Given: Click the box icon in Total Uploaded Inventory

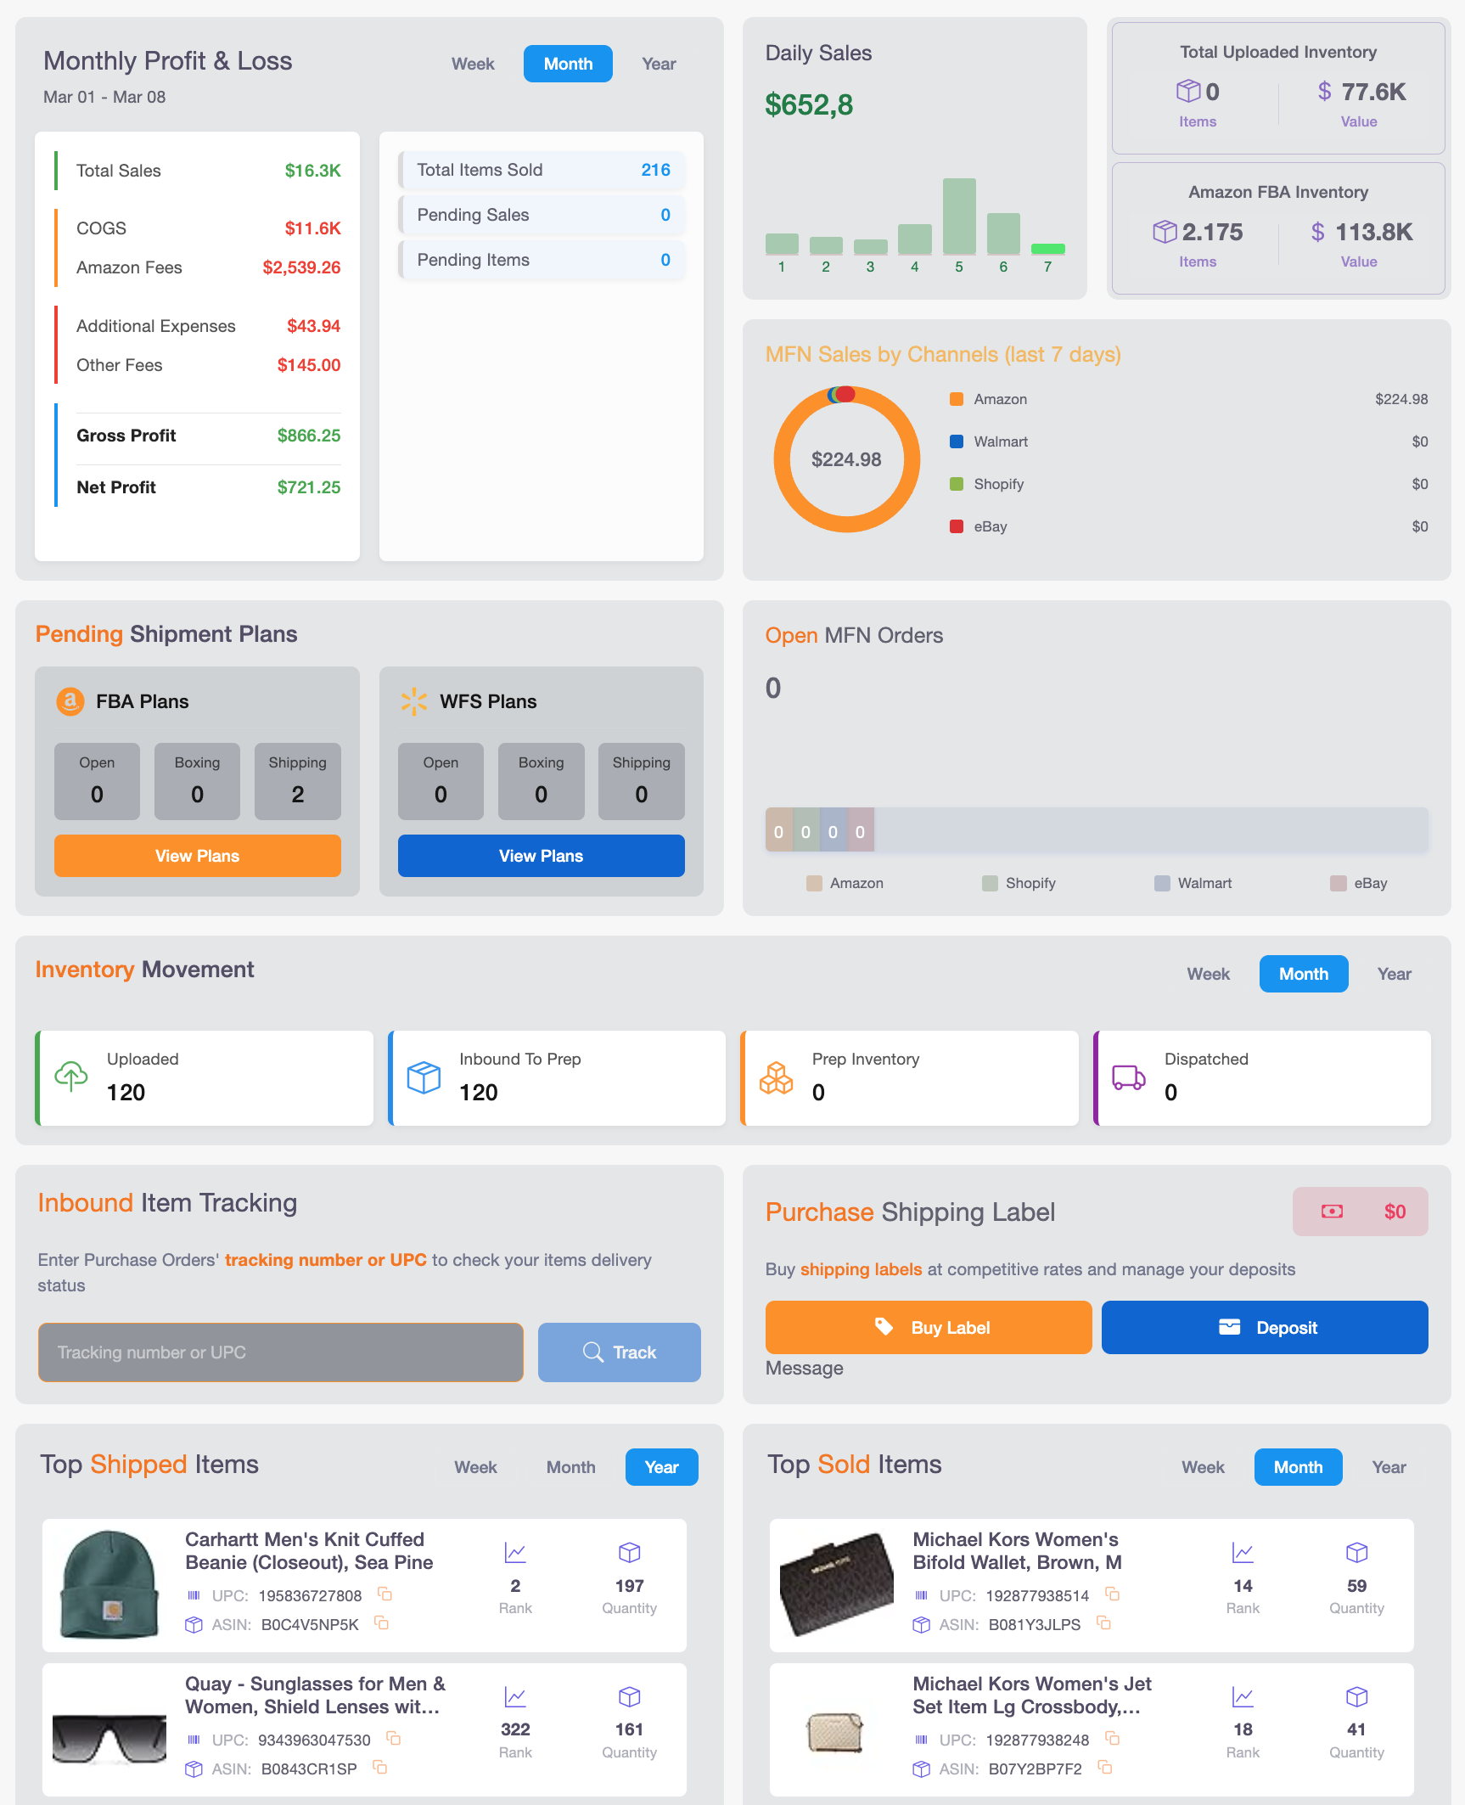Looking at the screenshot, I should [x=1188, y=91].
